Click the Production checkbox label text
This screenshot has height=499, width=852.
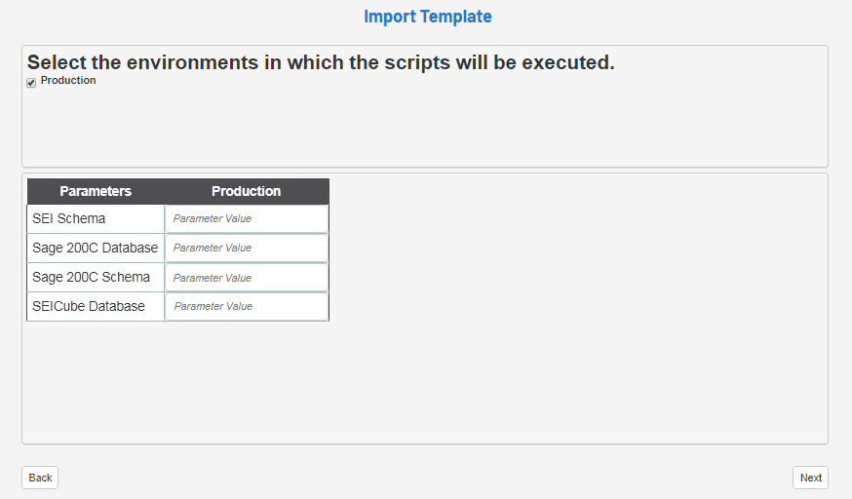(68, 81)
